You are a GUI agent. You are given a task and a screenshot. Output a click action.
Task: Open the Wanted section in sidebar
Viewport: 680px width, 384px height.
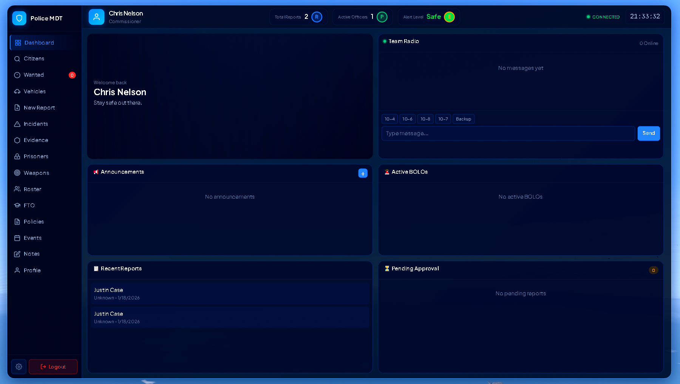point(34,75)
